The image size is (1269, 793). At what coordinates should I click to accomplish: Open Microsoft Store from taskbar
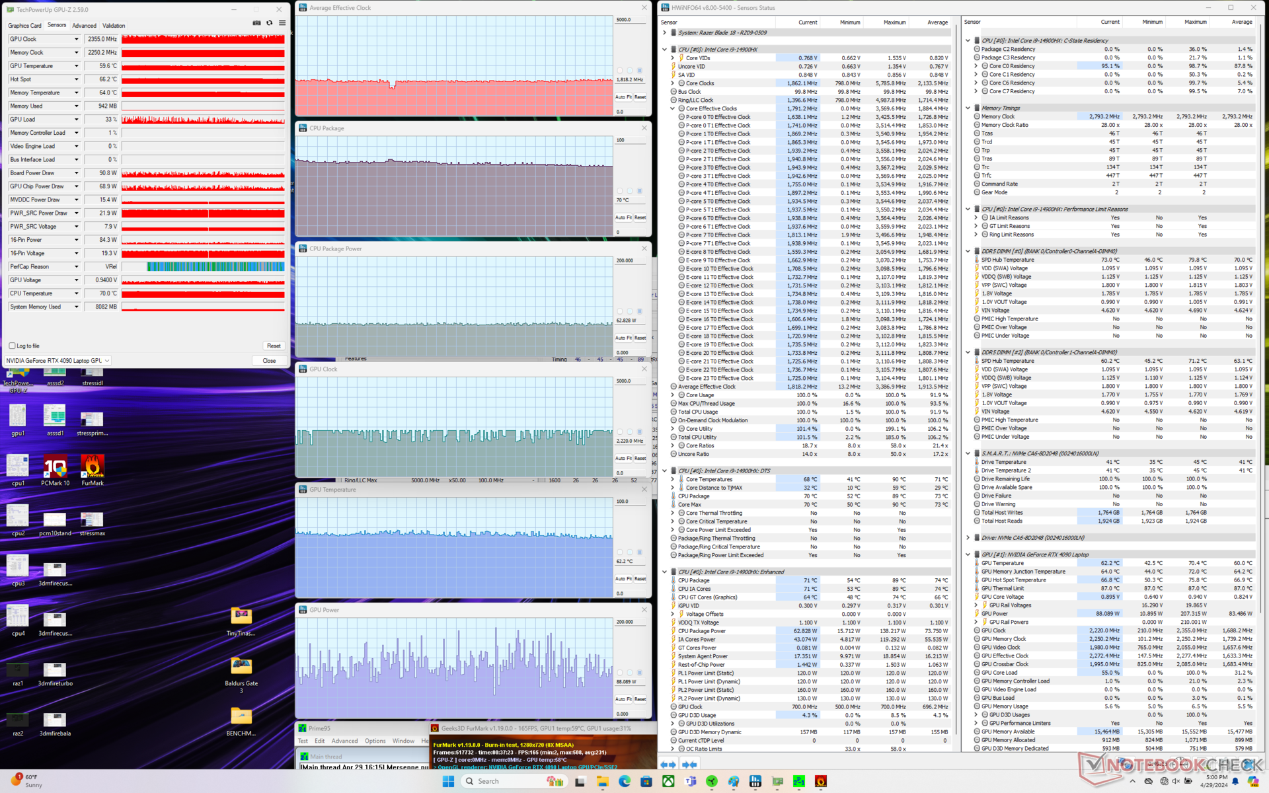pyautogui.click(x=646, y=781)
